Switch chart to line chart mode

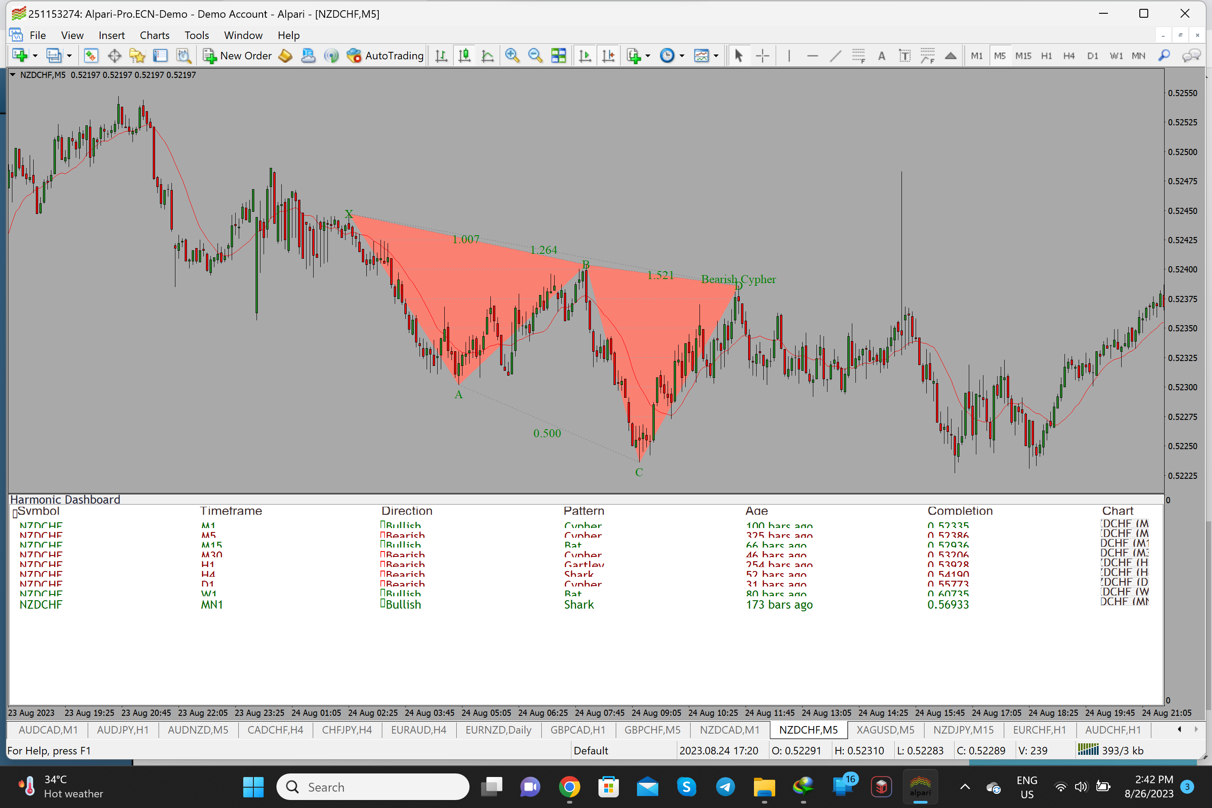click(x=487, y=56)
